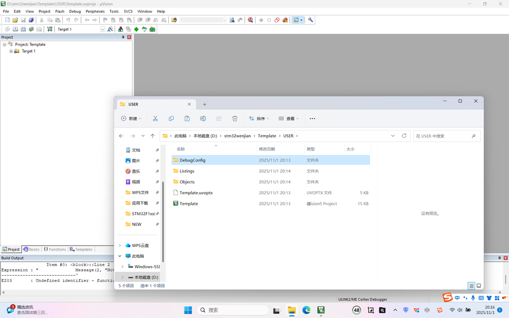Open the Flash menu
This screenshot has height=318, width=509.
pyautogui.click(x=60, y=11)
